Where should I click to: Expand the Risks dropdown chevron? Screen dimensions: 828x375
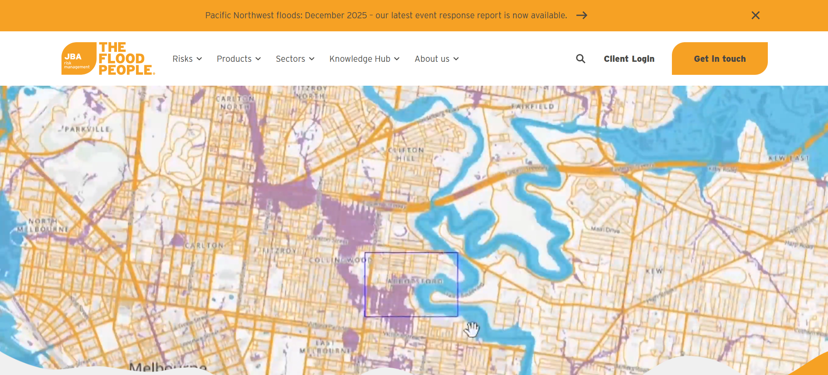coord(199,59)
